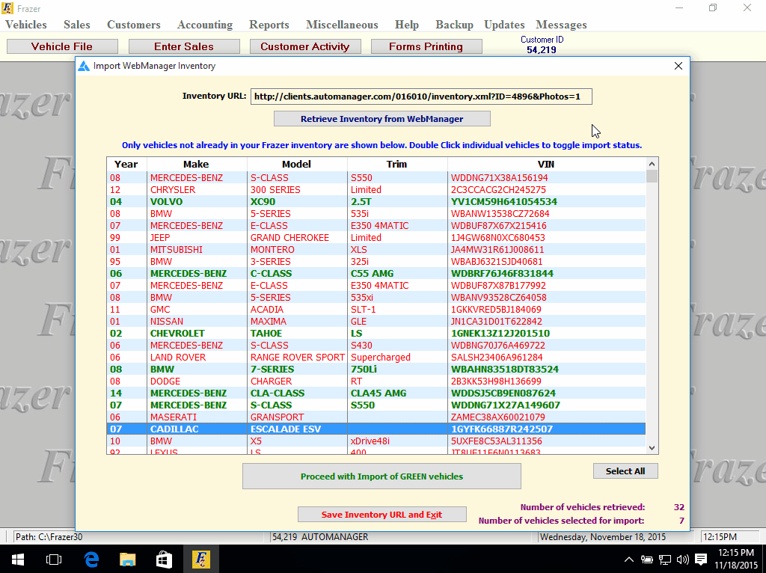Click the Frazer app taskbar icon
The height and width of the screenshot is (573, 766).
click(200, 559)
